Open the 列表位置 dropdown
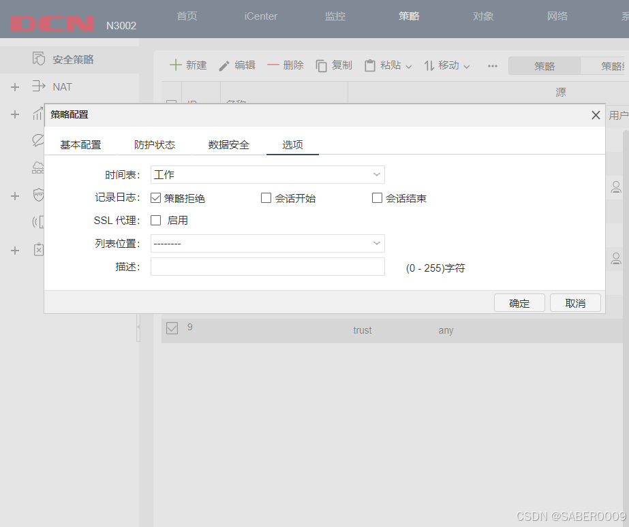 pos(267,243)
